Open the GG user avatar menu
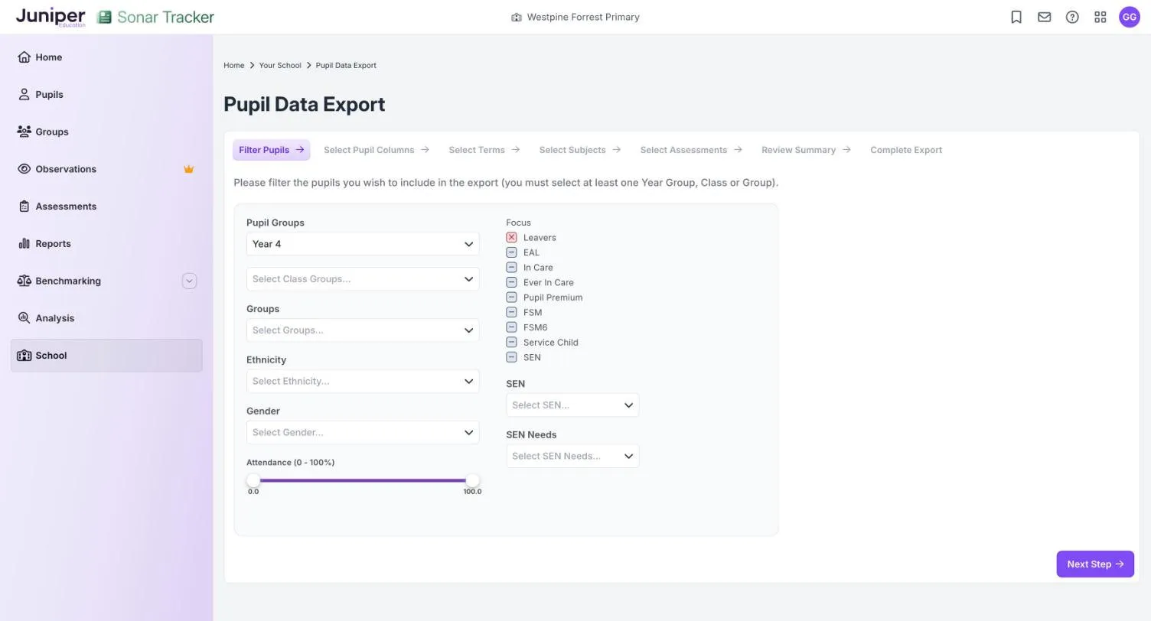 (x=1130, y=17)
